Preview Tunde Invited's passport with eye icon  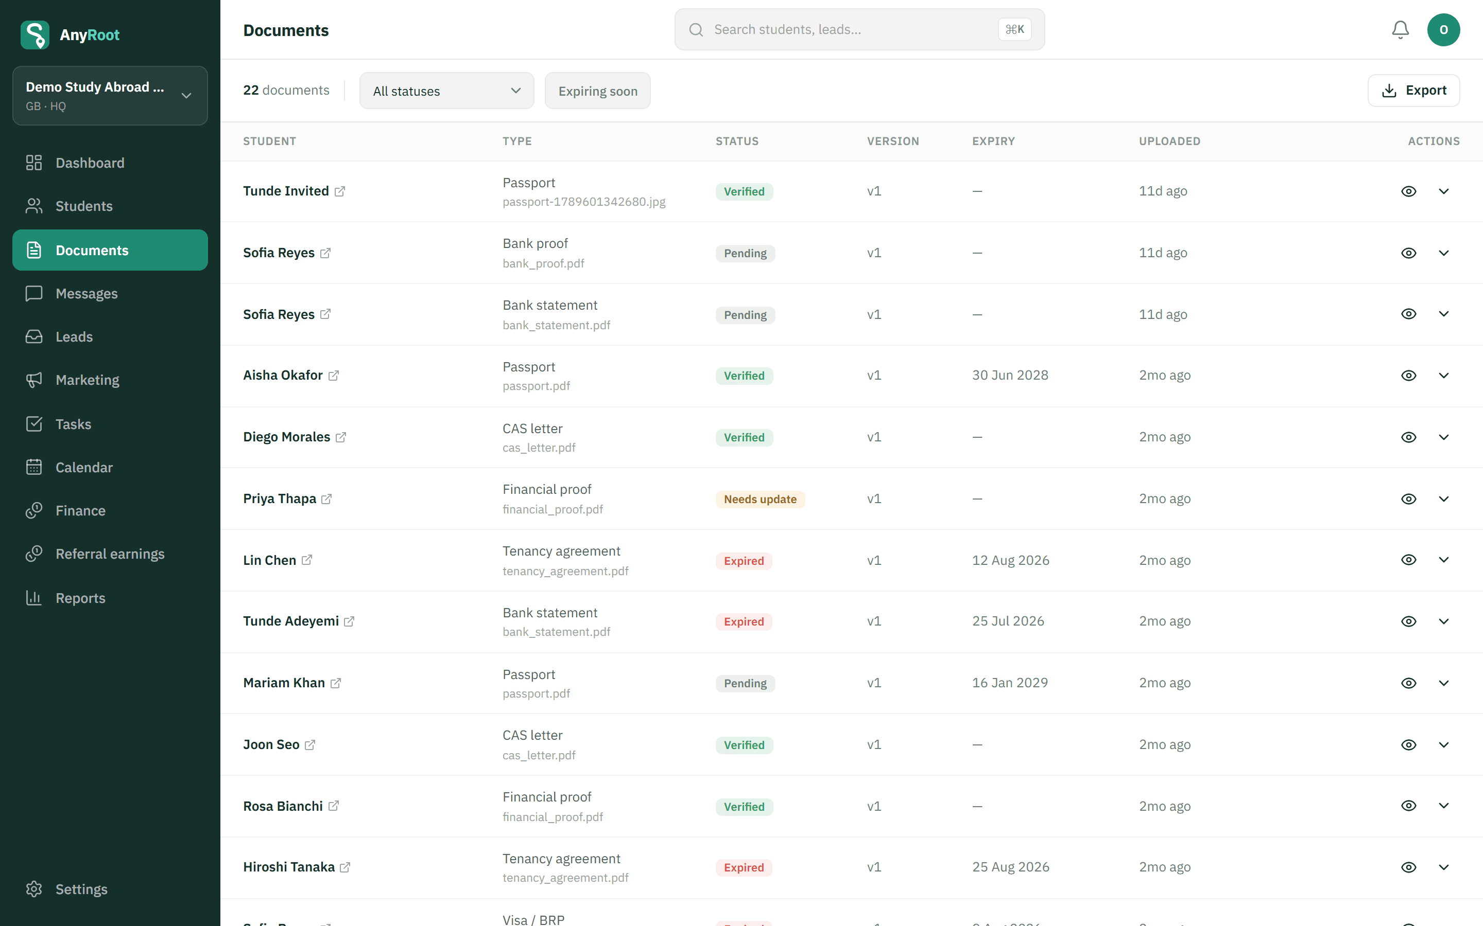pyautogui.click(x=1409, y=191)
